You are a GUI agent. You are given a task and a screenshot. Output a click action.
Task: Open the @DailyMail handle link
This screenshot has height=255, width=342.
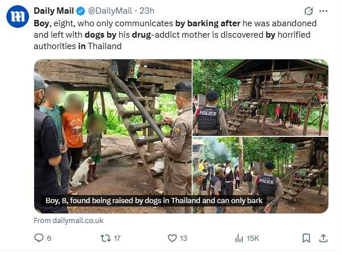pyautogui.click(x=111, y=11)
